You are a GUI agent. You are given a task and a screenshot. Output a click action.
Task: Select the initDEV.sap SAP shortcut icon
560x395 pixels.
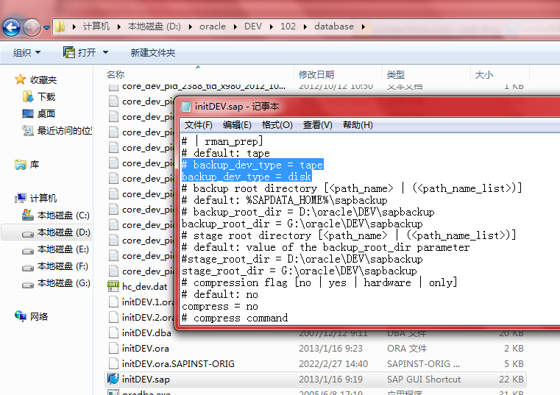click(x=113, y=379)
